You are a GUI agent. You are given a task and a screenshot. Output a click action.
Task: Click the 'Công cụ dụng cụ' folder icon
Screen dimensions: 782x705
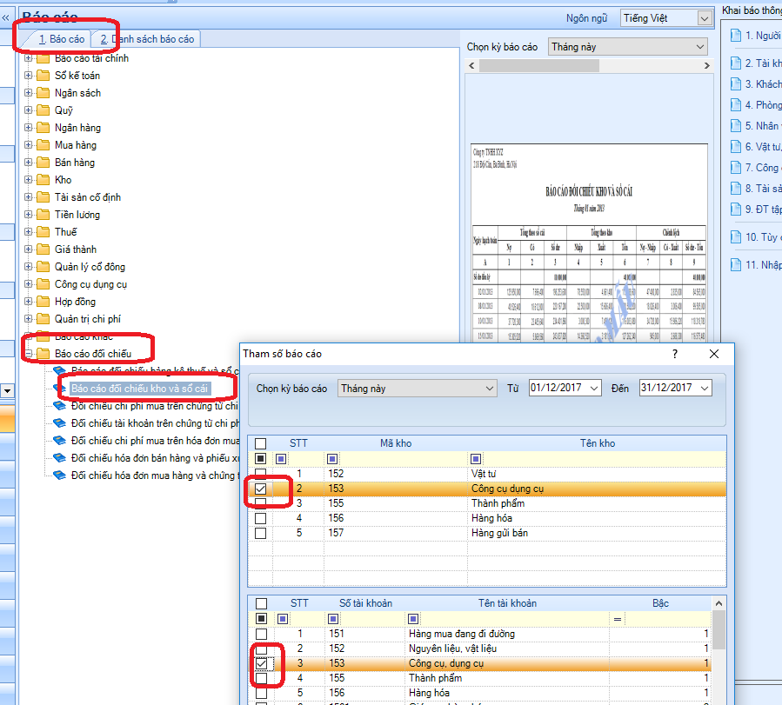(43, 284)
